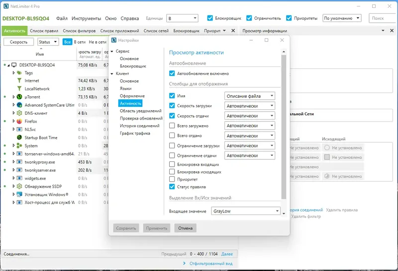This screenshot has height=271, width=398.
Task: Click the Далее link for connections
Action: [227, 254]
